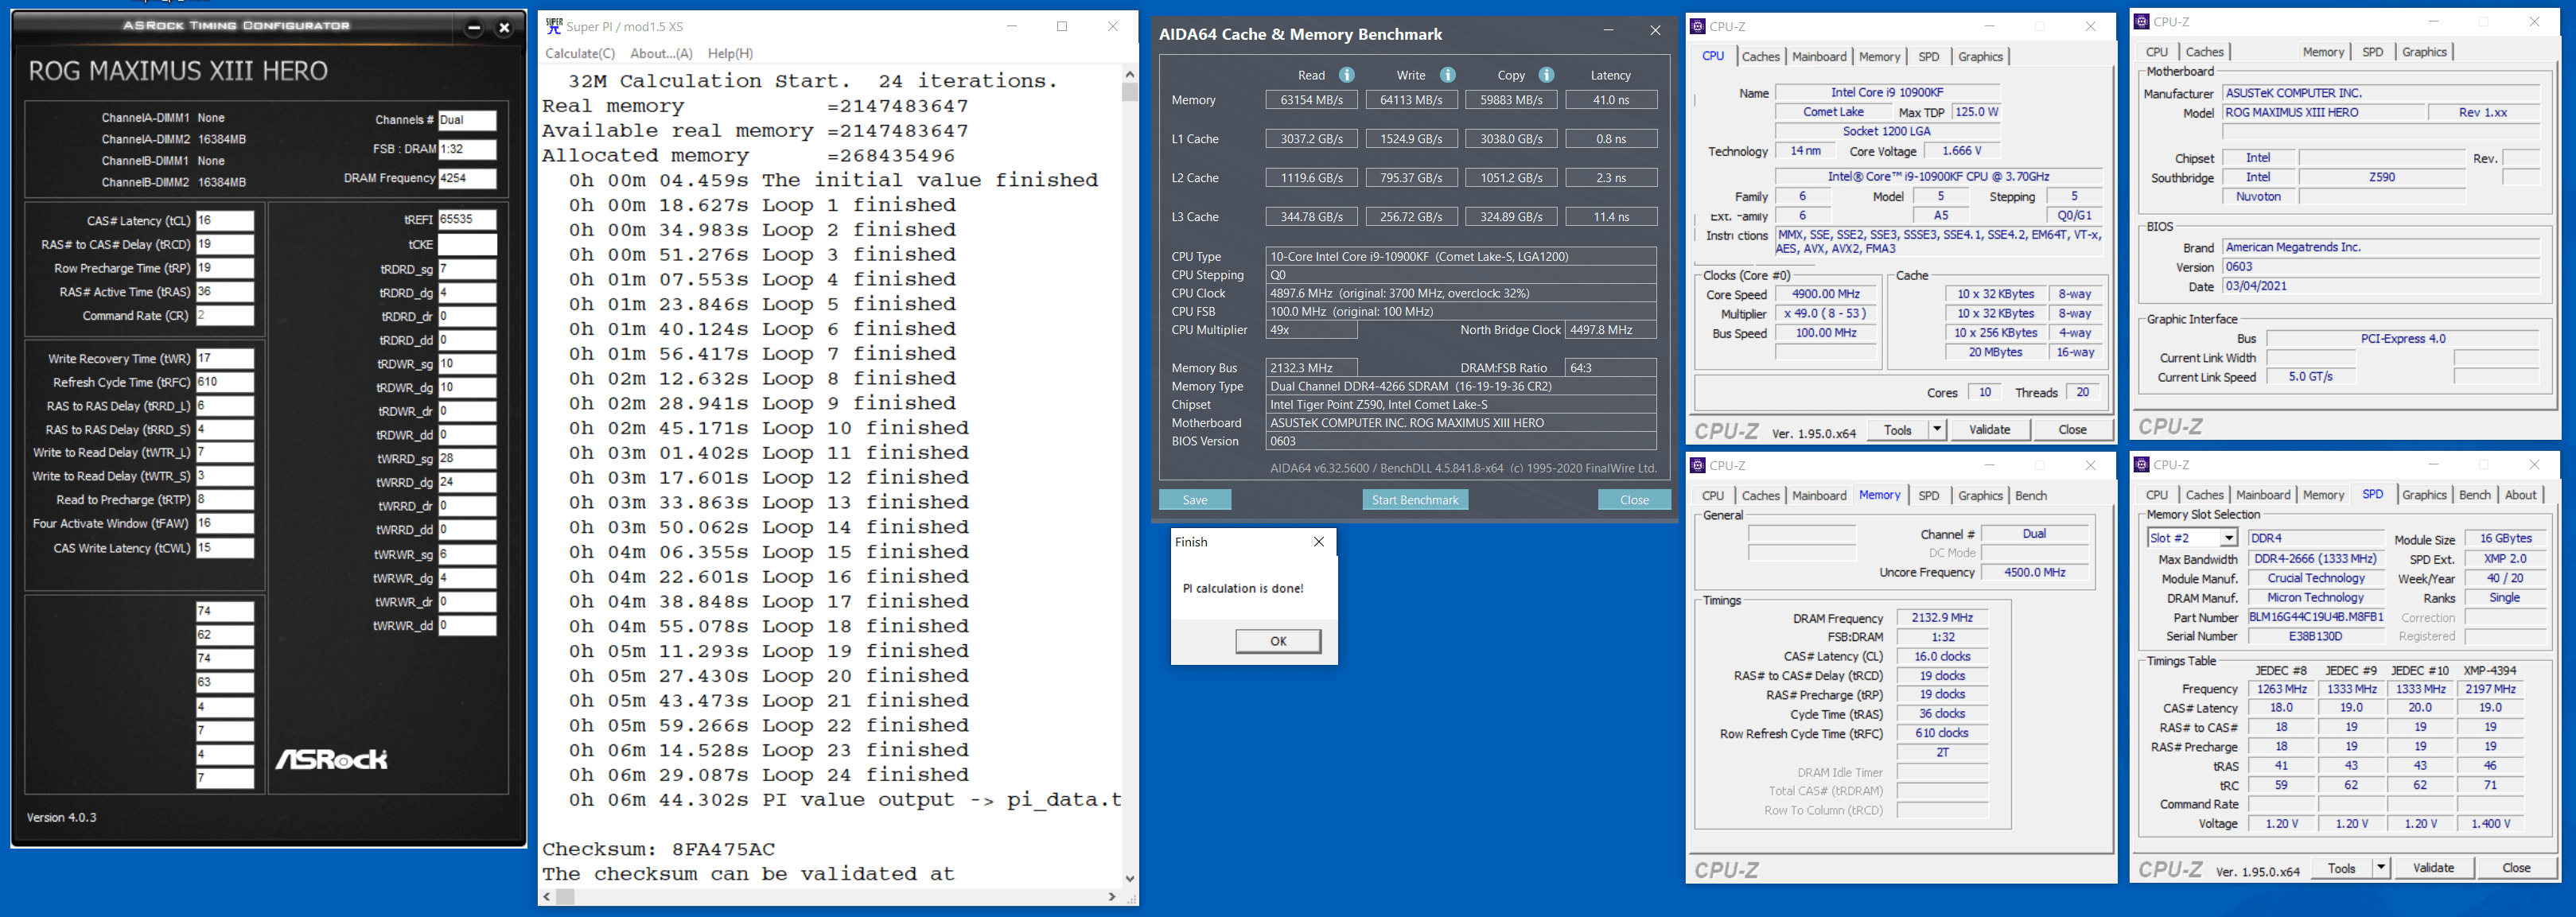2576x917 pixels.
Task: Click the Save button in AIDA64
Action: pos(1194,500)
